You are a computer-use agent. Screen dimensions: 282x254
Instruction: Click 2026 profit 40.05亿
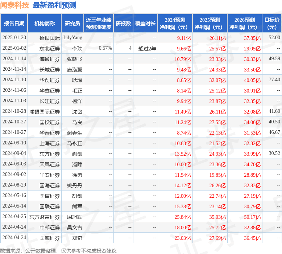click(x=252, y=80)
